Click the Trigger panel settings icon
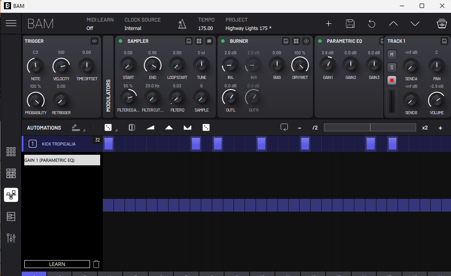The width and height of the screenshot is (451, 276). click(94, 41)
